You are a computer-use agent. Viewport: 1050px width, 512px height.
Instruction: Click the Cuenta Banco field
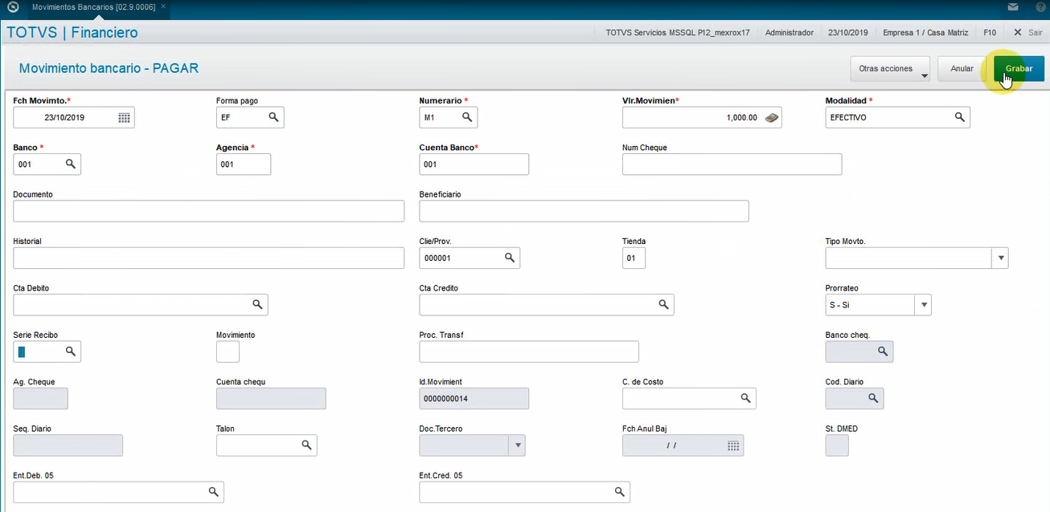[474, 164]
